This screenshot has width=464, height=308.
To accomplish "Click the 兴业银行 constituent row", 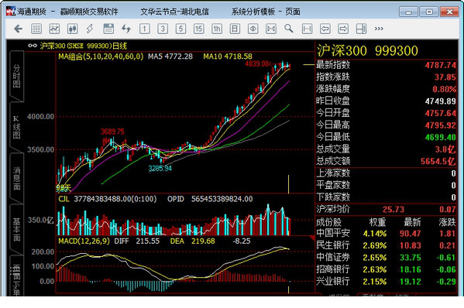I will tap(386, 282).
